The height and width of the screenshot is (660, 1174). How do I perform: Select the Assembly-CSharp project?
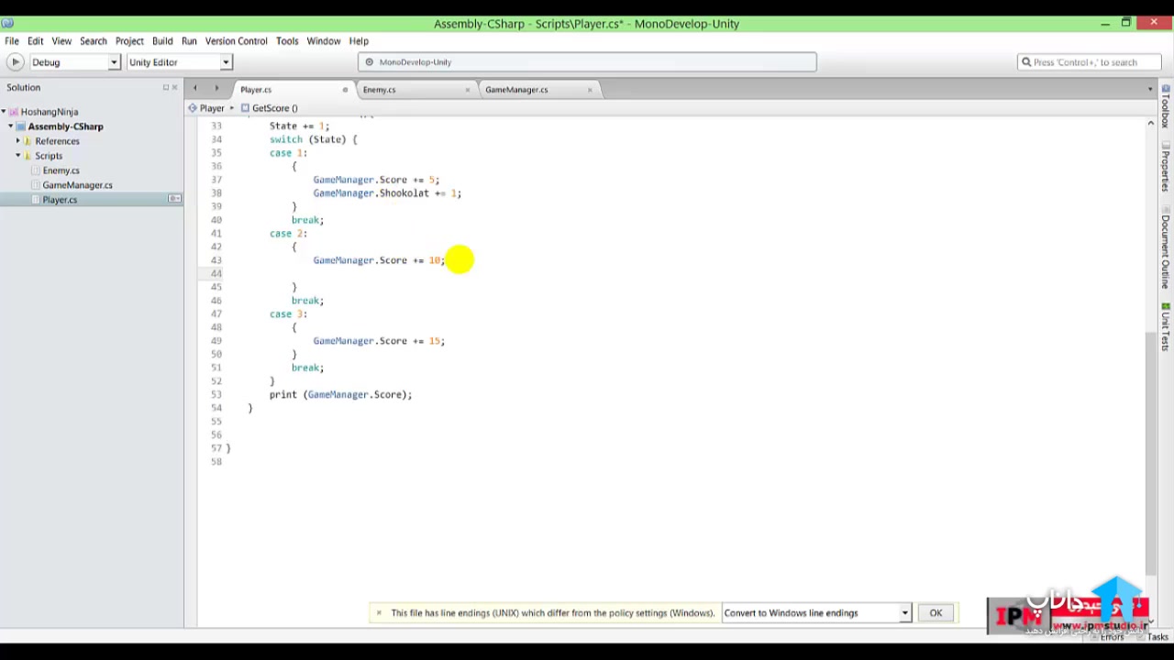pyautogui.click(x=65, y=126)
